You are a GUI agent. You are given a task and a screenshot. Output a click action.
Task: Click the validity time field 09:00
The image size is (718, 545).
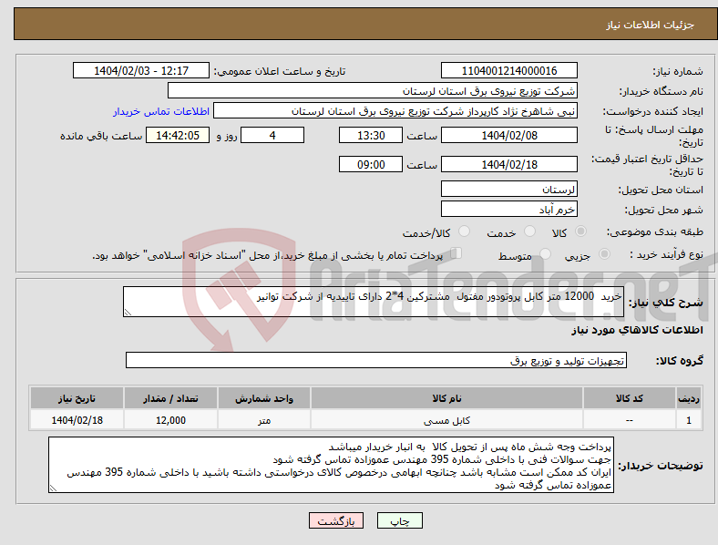[371, 164]
